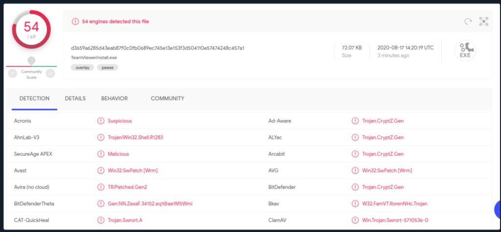Open the BEHAVIOR tab
The height and width of the screenshot is (232, 501).
point(114,98)
